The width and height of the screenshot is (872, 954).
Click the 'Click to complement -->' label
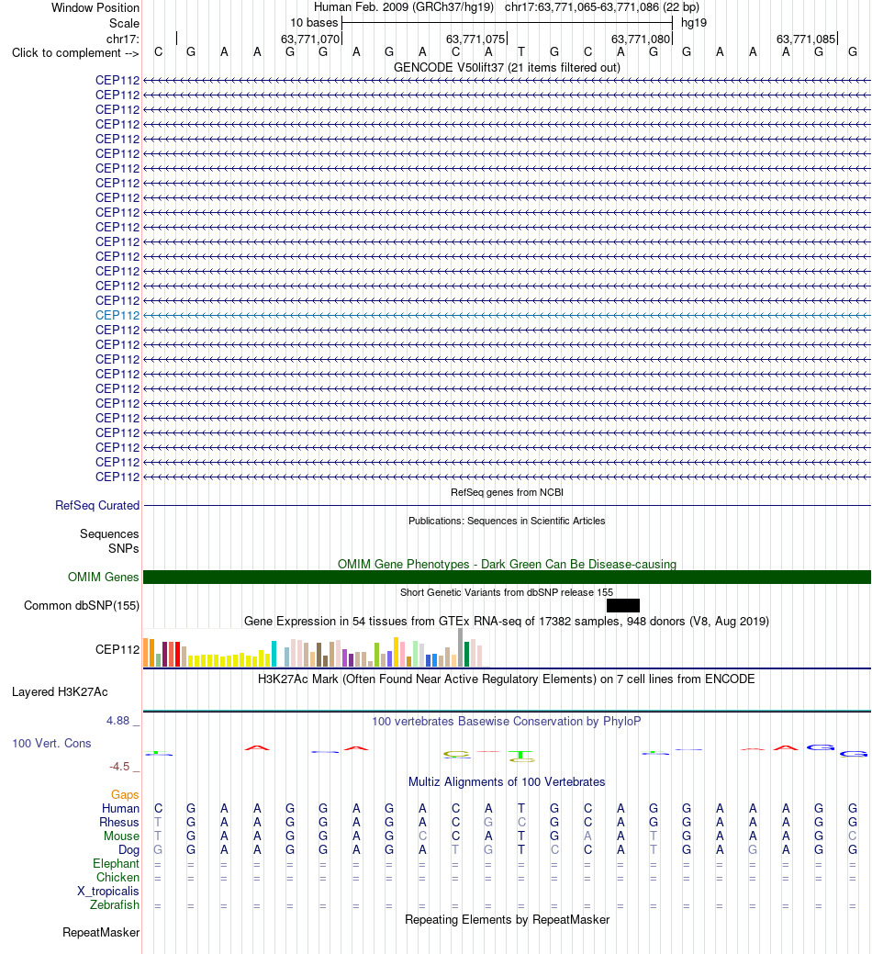75,53
